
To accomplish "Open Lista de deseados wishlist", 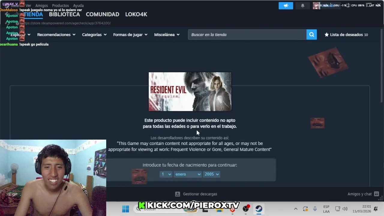I will 346,34.
